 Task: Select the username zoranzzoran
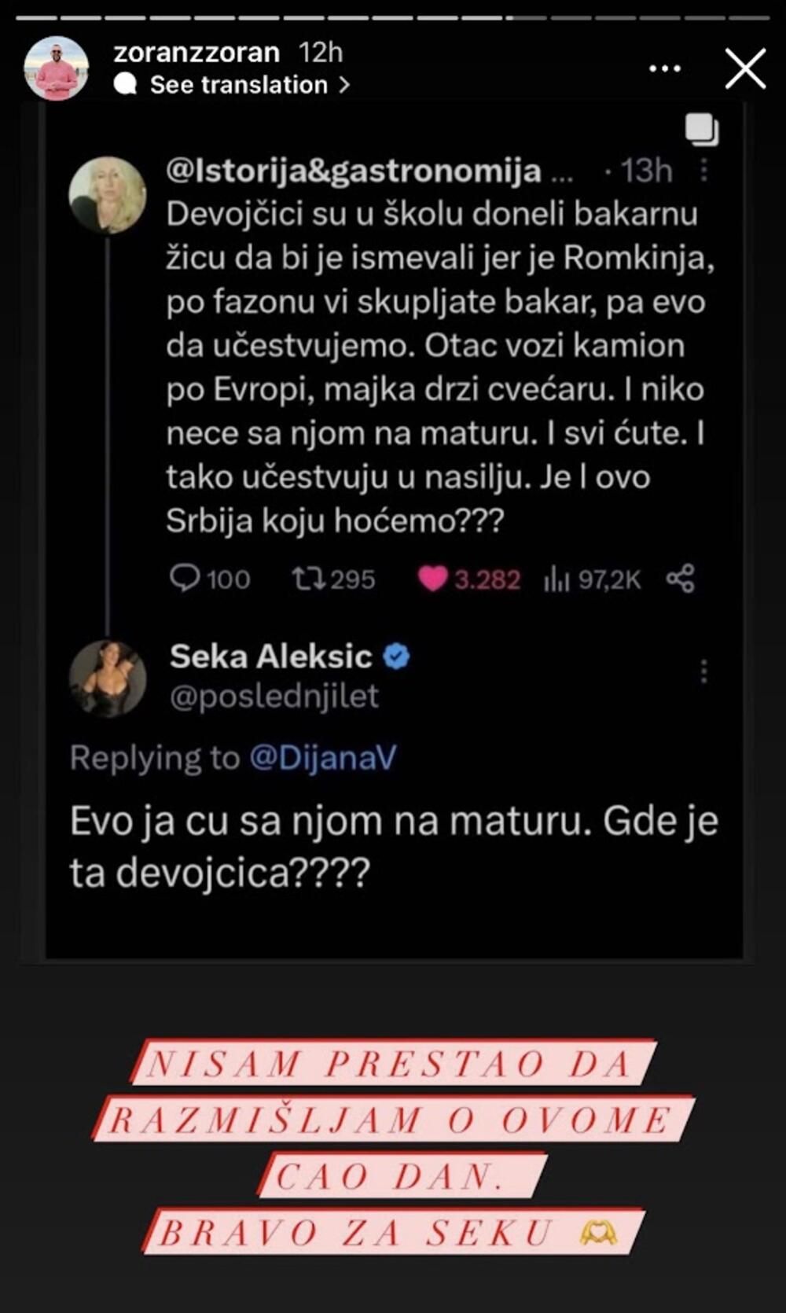pyautogui.click(x=196, y=52)
